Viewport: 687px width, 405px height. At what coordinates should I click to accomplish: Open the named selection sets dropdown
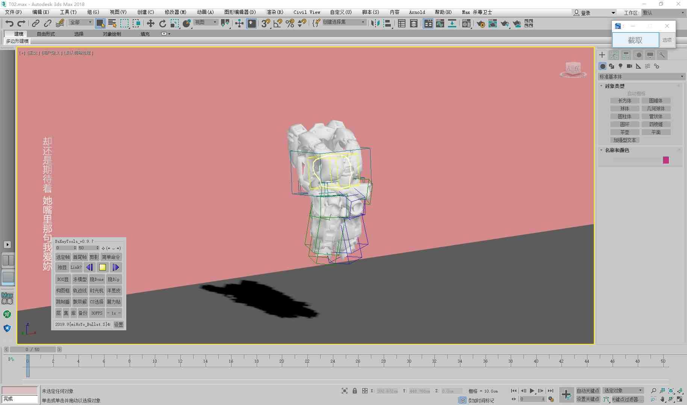tap(344, 22)
